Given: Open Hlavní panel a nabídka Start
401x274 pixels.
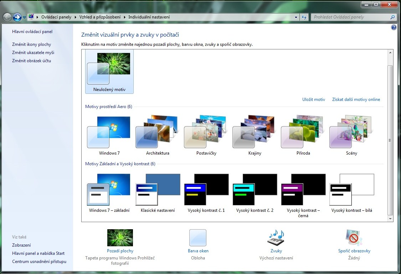Looking at the screenshot, I should pos(38,253).
